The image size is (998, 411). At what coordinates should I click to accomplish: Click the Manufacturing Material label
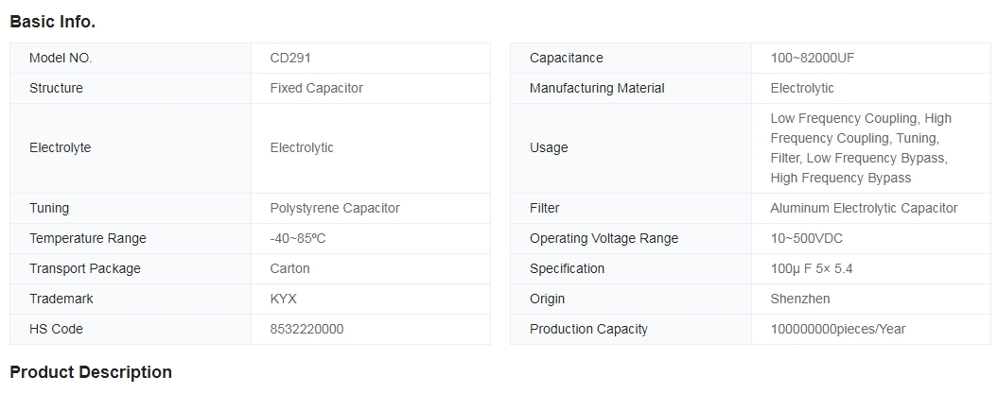(597, 88)
